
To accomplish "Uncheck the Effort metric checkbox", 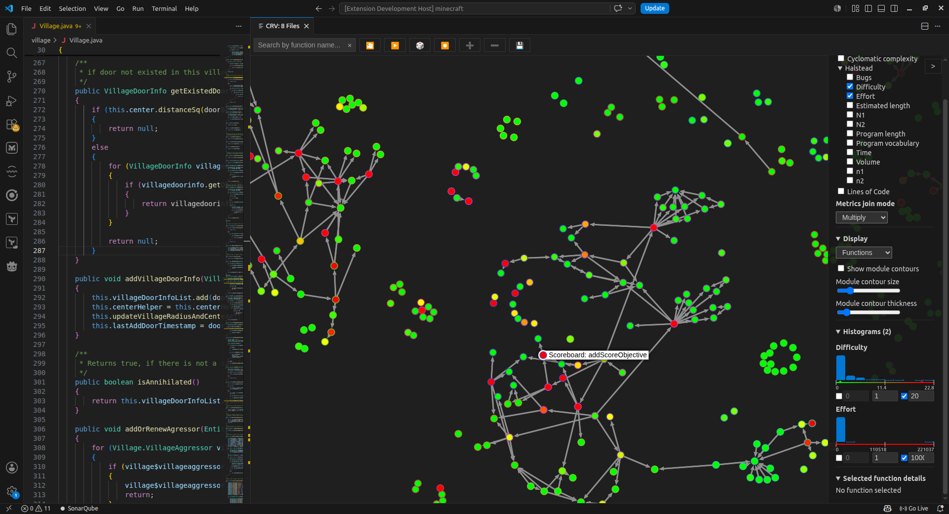I will (850, 96).
